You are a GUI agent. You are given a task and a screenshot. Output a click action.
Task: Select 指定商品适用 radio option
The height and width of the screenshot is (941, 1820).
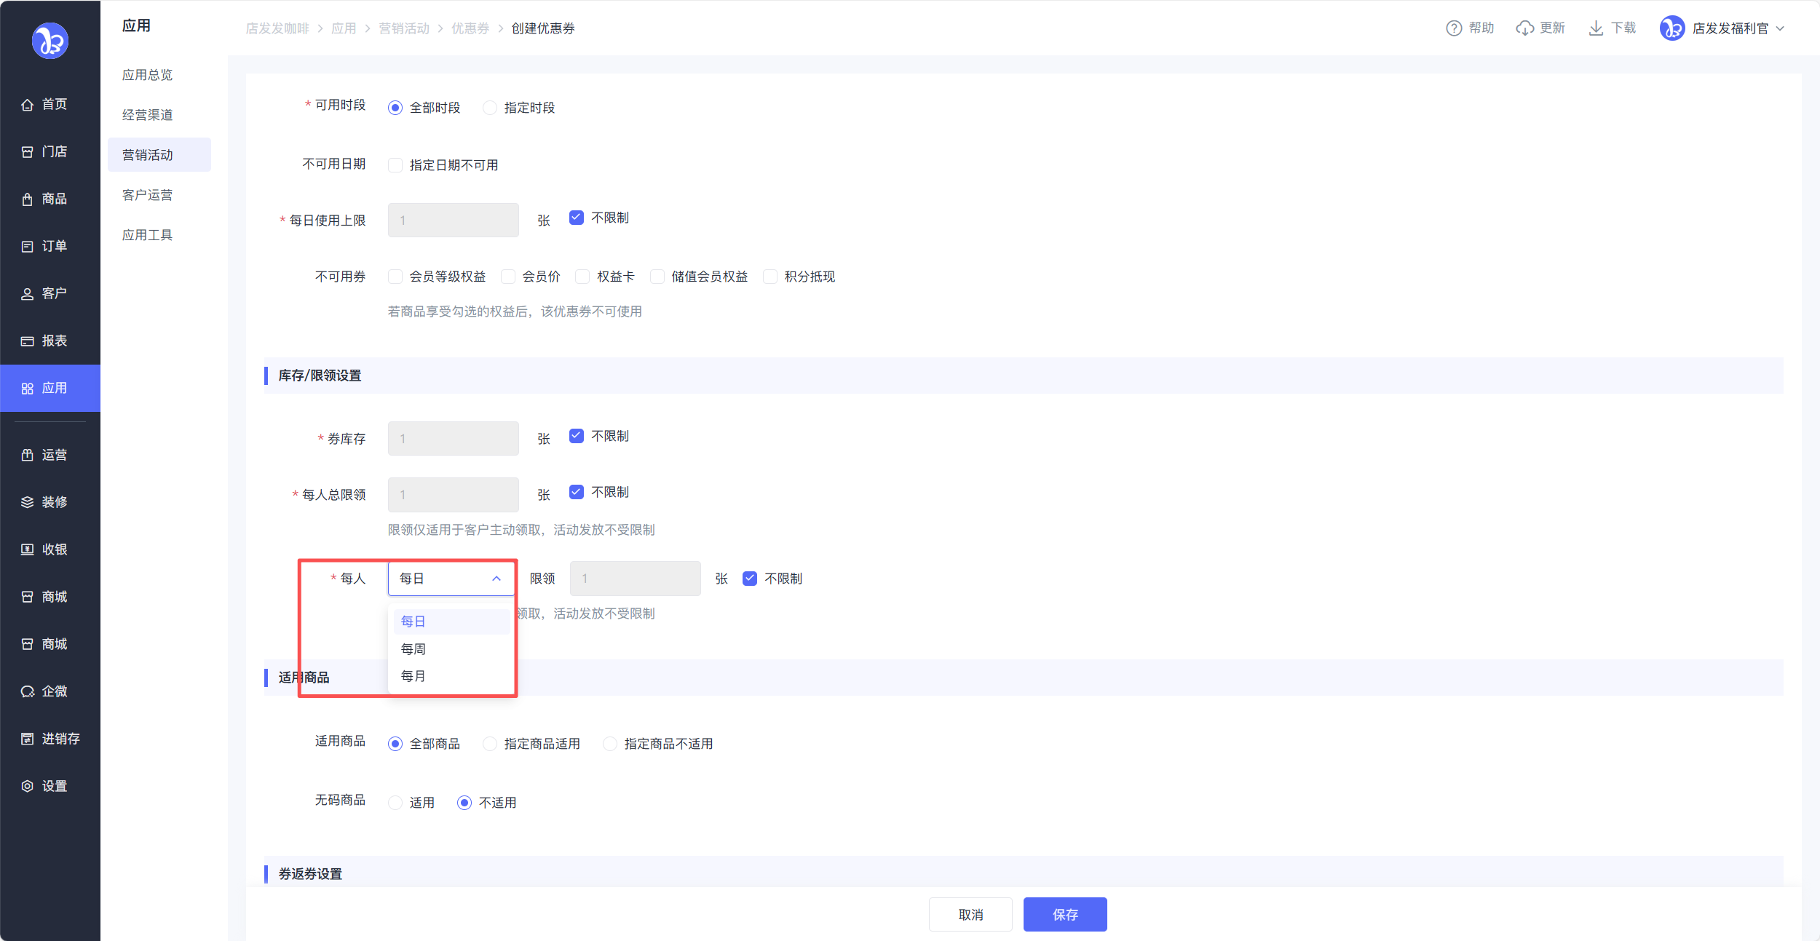490,744
